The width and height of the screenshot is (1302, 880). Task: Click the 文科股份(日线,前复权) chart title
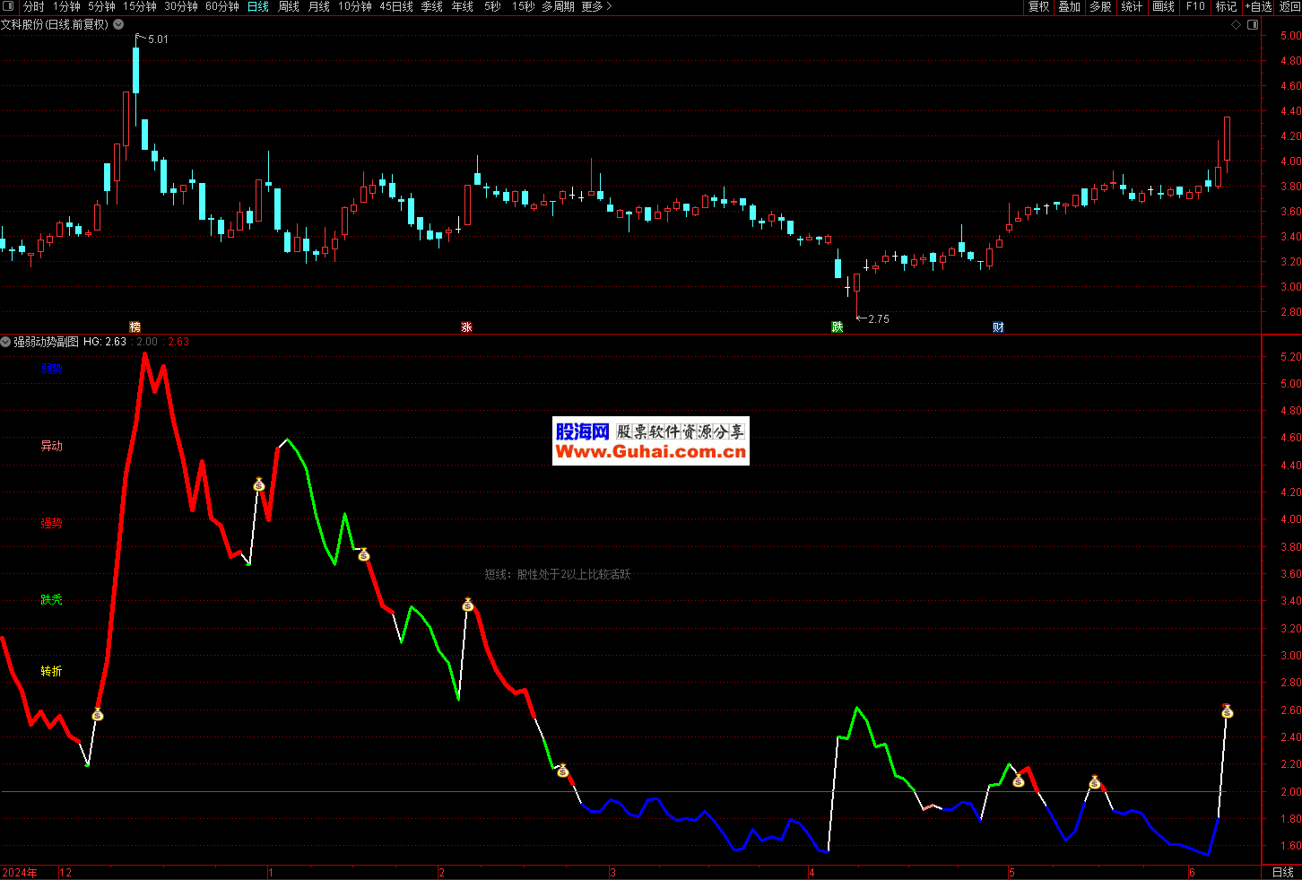tap(55, 25)
